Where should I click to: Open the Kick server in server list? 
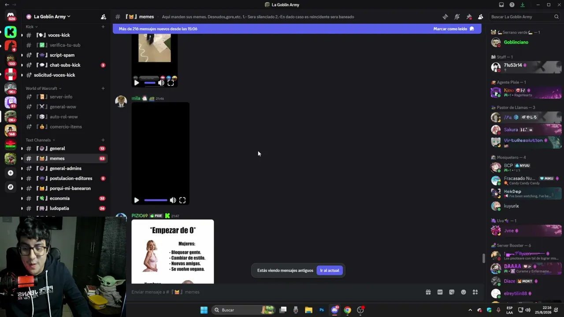(x=11, y=32)
